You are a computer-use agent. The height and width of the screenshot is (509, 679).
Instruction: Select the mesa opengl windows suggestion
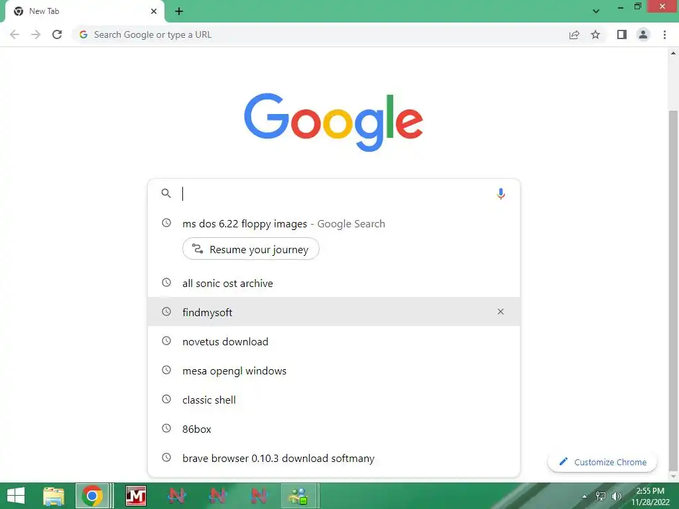click(x=334, y=370)
